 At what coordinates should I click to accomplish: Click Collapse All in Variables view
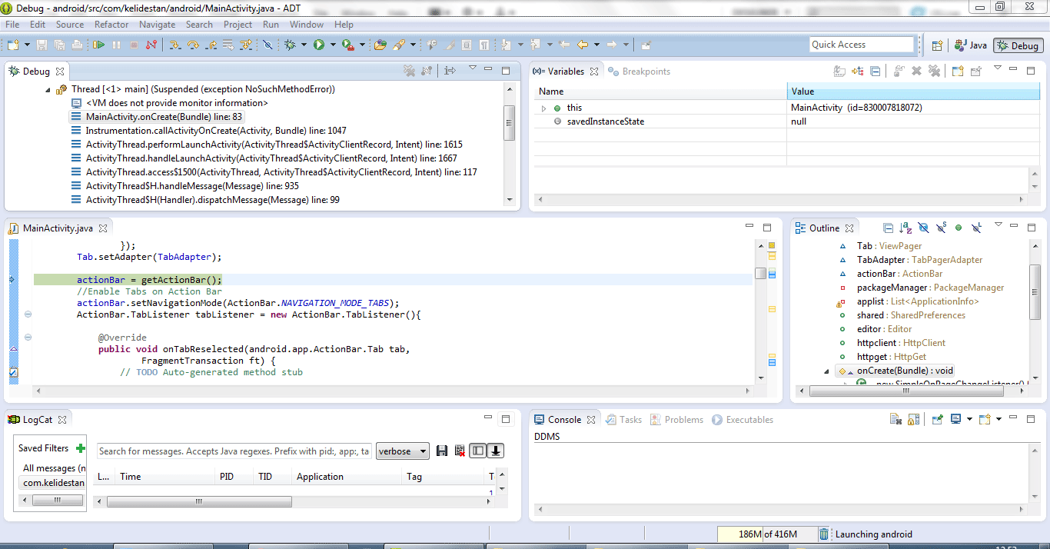pos(875,72)
